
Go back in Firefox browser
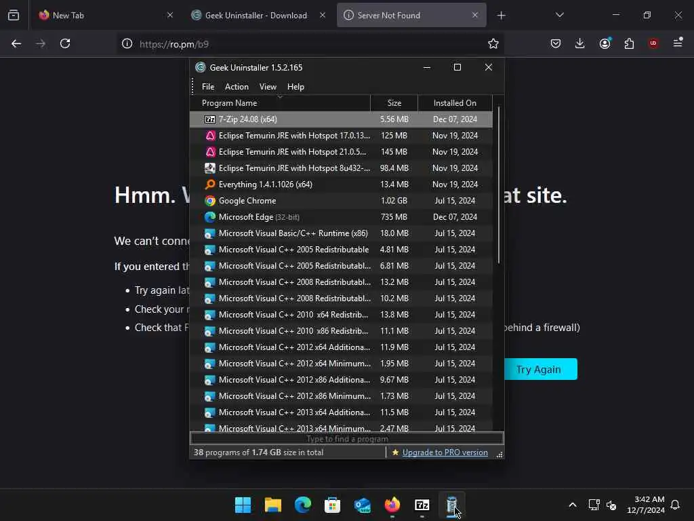[x=16, y=43]
